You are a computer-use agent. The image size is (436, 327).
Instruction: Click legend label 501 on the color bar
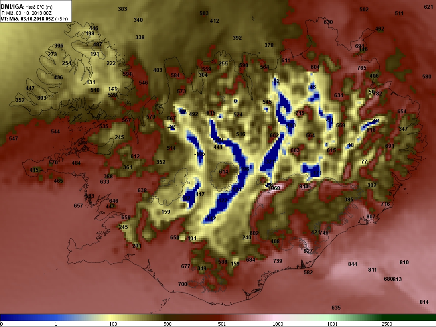coord(222,324)
